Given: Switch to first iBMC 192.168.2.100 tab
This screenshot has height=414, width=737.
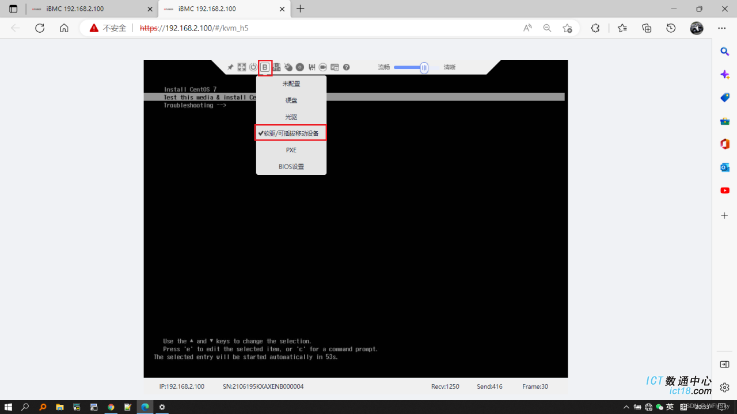Looking at the screenshot, I should click(92, 9).
